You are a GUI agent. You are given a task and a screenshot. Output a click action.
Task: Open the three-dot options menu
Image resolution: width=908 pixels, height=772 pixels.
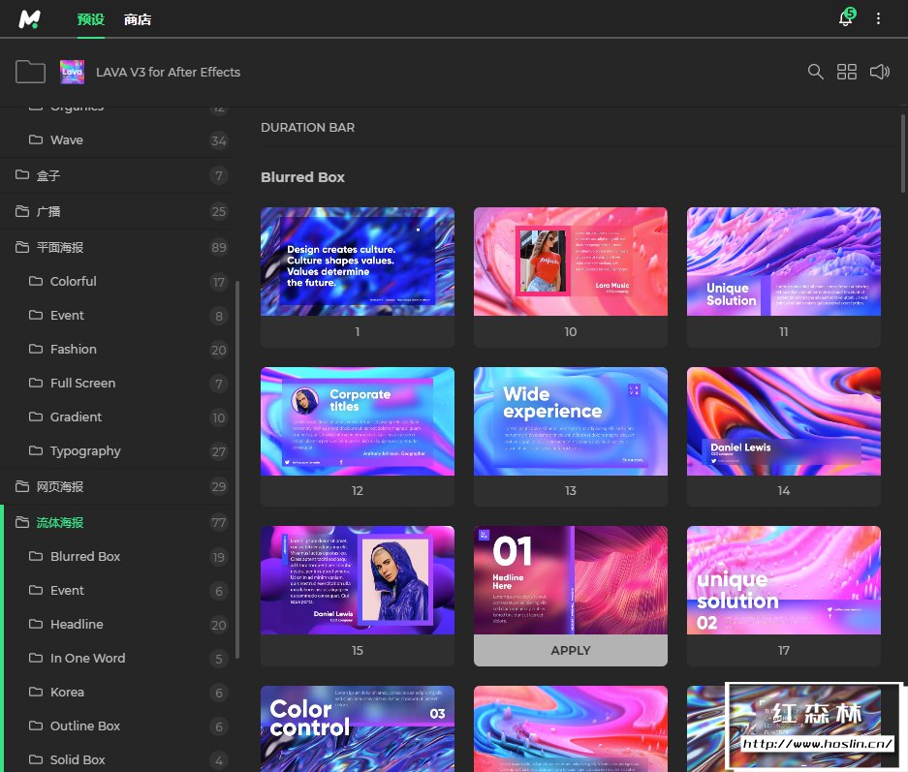click(x=879, y=18)
